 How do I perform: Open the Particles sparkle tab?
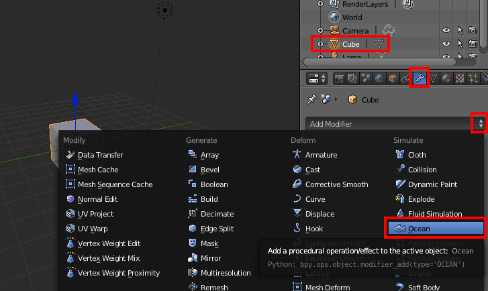point(473,78)
